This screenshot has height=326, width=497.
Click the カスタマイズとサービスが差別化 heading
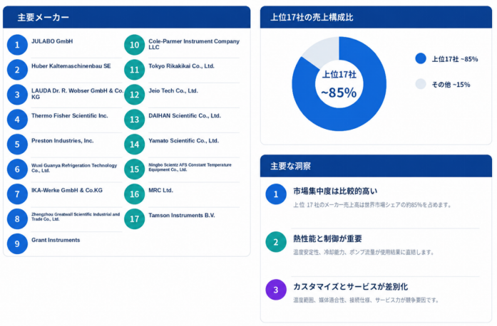350,287
